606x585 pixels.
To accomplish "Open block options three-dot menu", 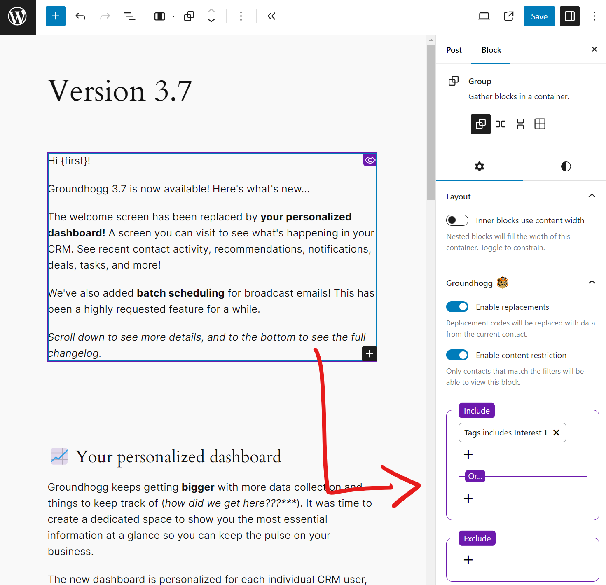I will pos(241,16).
